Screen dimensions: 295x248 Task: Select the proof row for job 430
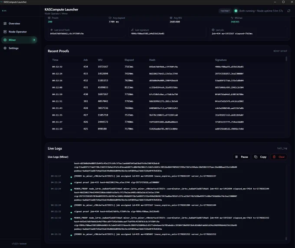167,94
